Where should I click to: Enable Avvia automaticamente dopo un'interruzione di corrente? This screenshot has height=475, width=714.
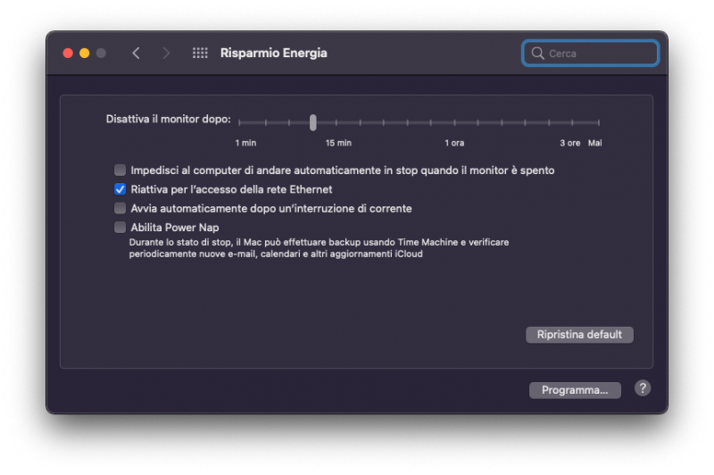click(x=120, y=208)
